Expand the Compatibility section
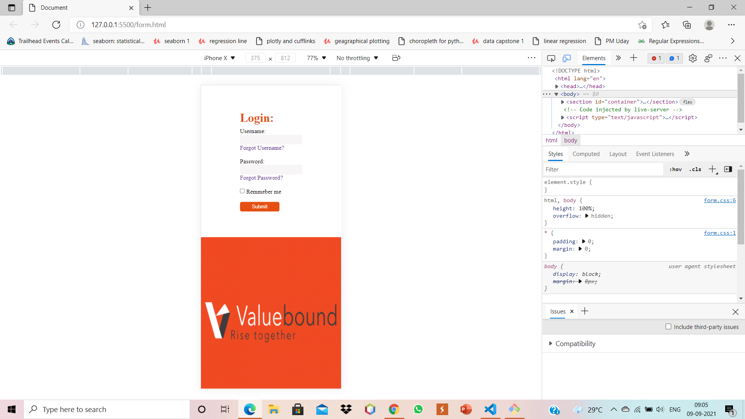 click(551, 343)
